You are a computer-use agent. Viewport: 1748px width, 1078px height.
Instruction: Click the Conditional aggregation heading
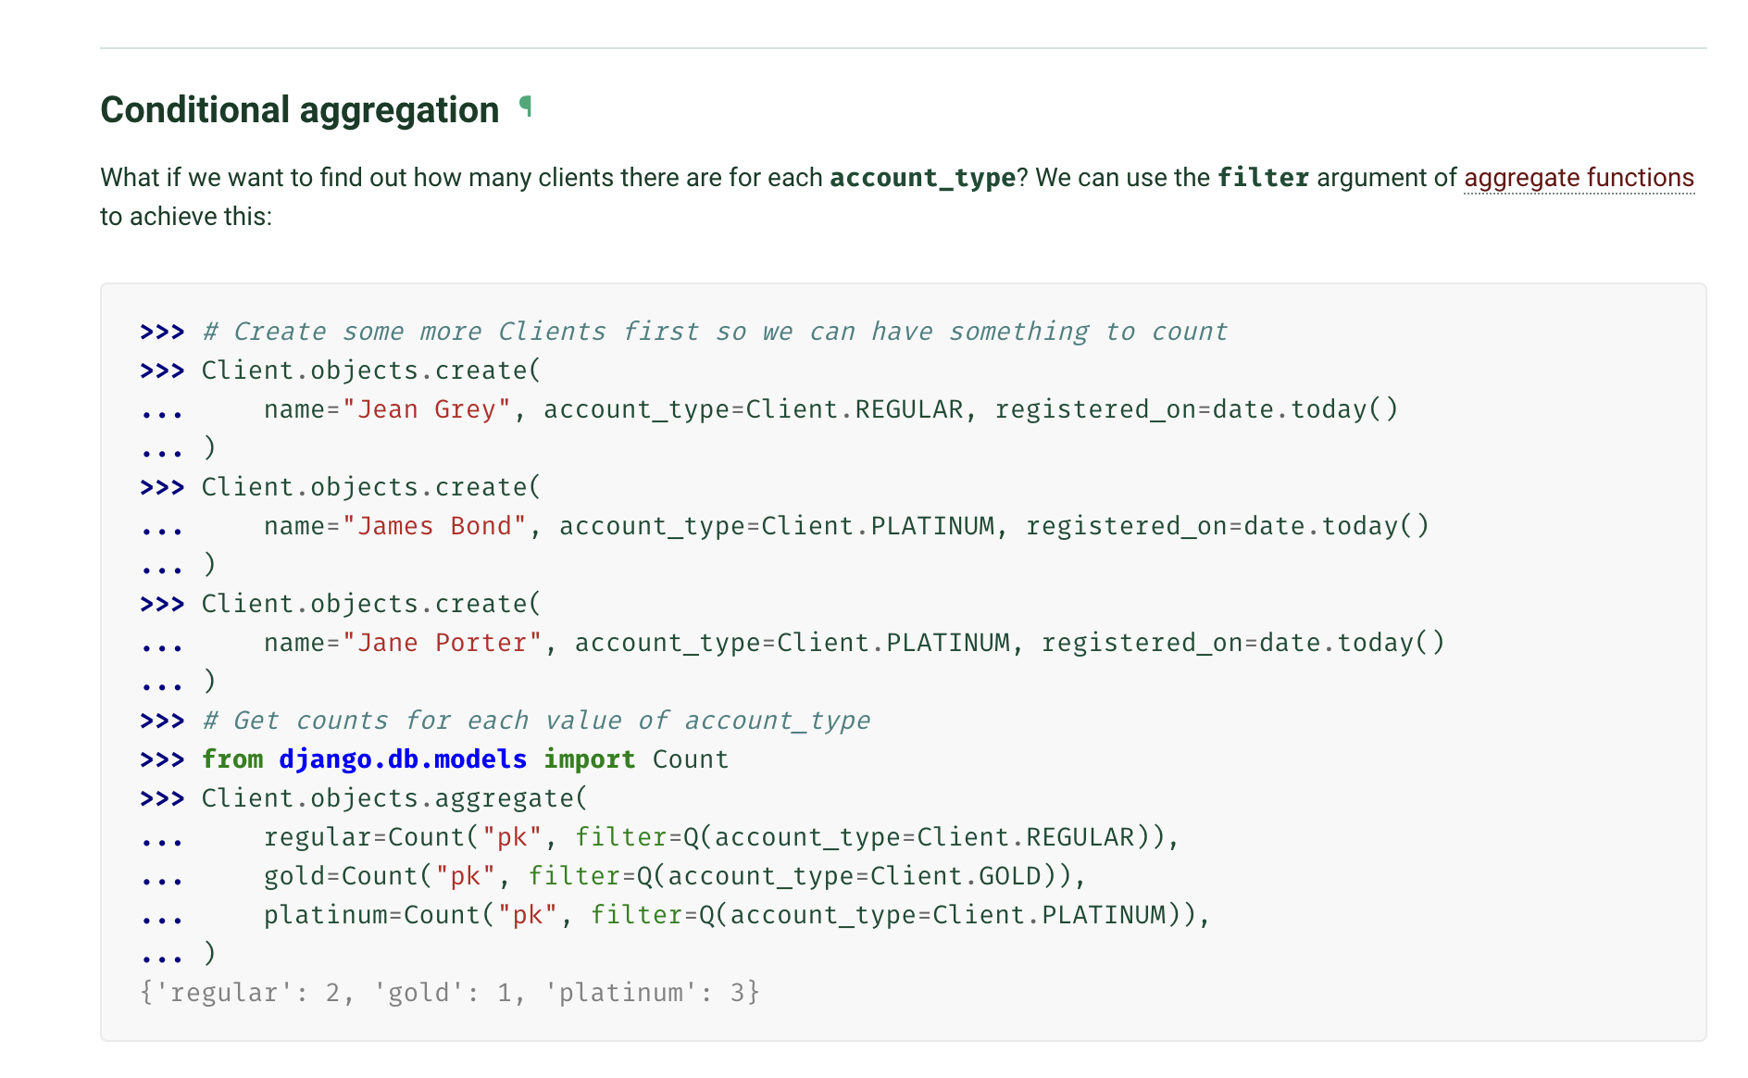coord(299,110)
